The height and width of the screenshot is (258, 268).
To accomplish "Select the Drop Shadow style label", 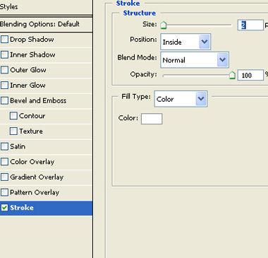I will click(x=32, y=40).
